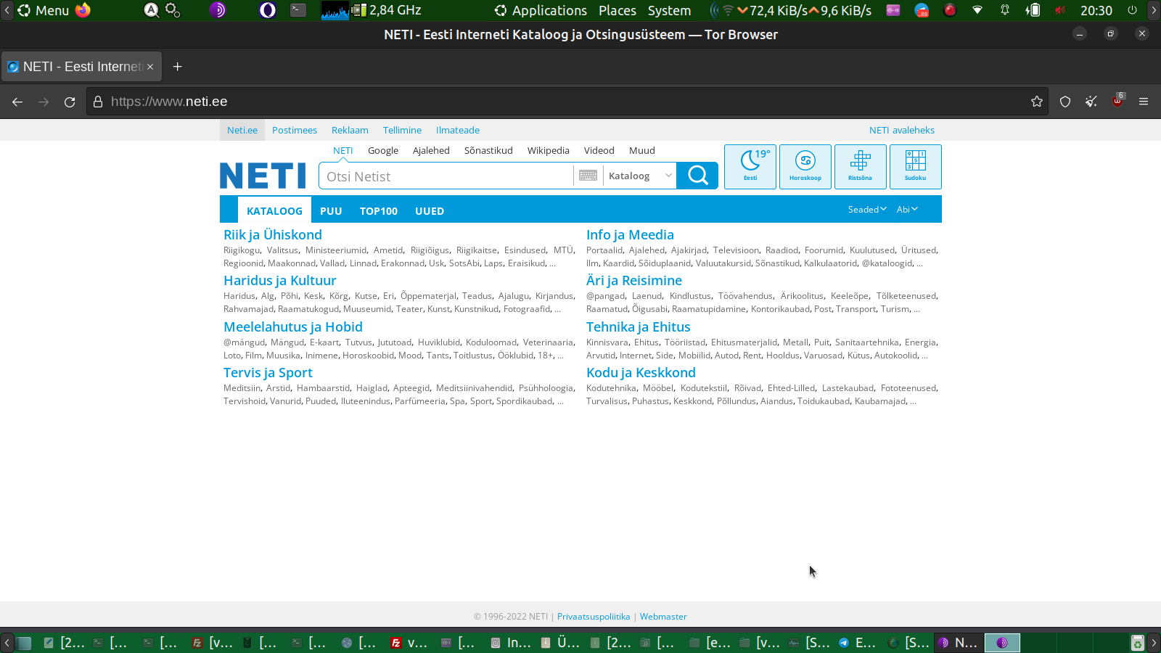Open the Places menu
The height and width of the screenshot is (653, 1161).
[x=618, y=10]
